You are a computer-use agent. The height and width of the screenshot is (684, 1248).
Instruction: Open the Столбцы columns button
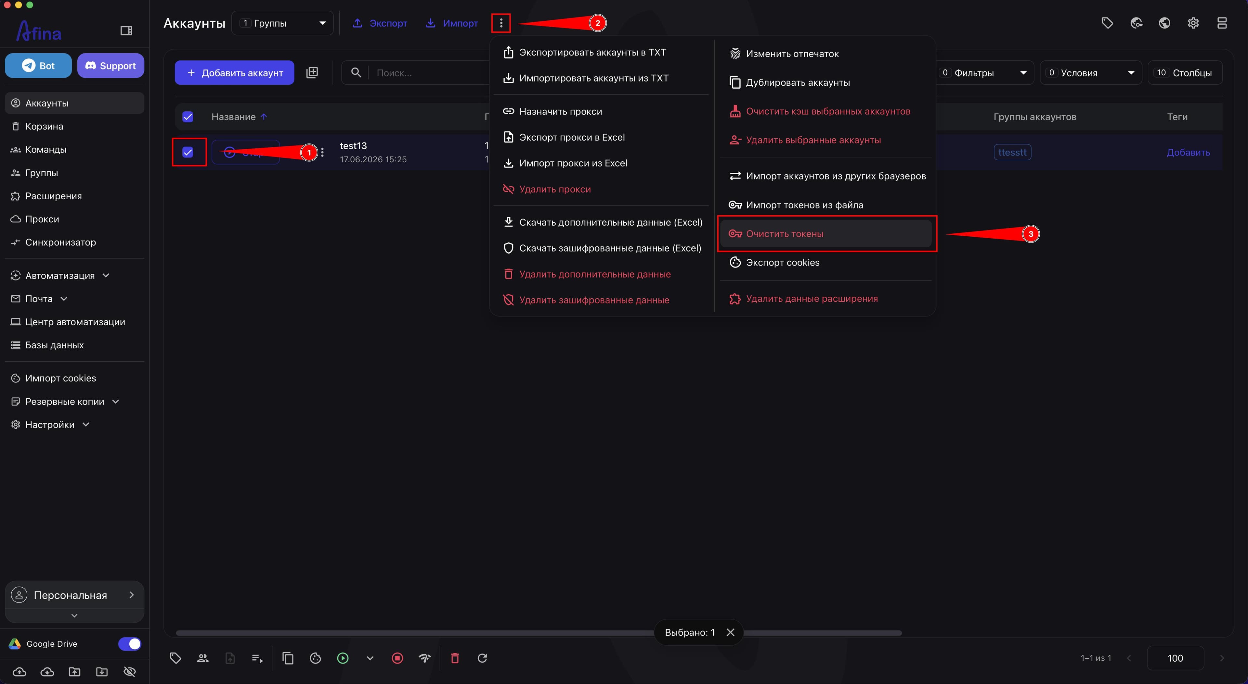coord(1185,73)
